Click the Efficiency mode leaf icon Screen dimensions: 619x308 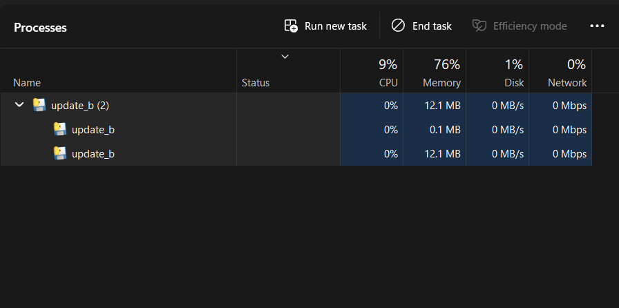pos(479,26)
